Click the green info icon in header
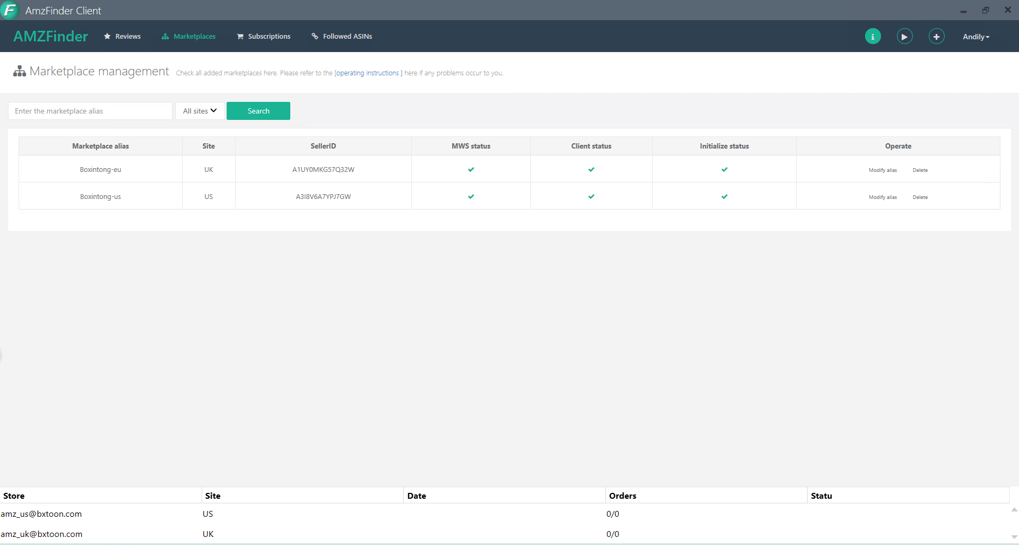Viewport: 1019px width, 547px height. [873, 37]
